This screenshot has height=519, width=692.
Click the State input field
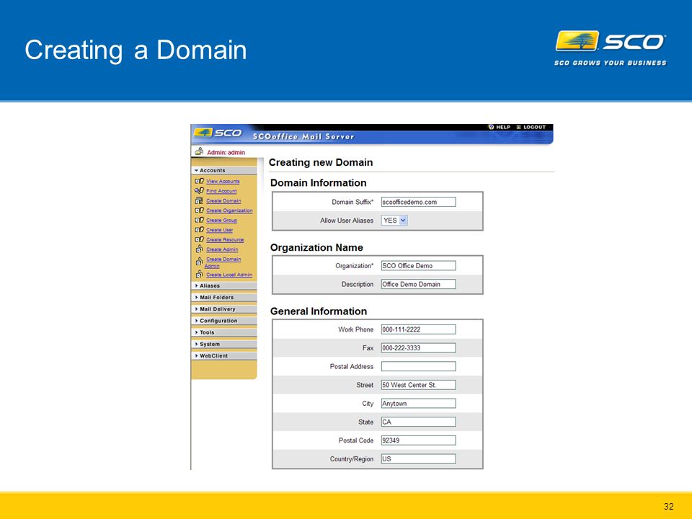tap(418, 422)
